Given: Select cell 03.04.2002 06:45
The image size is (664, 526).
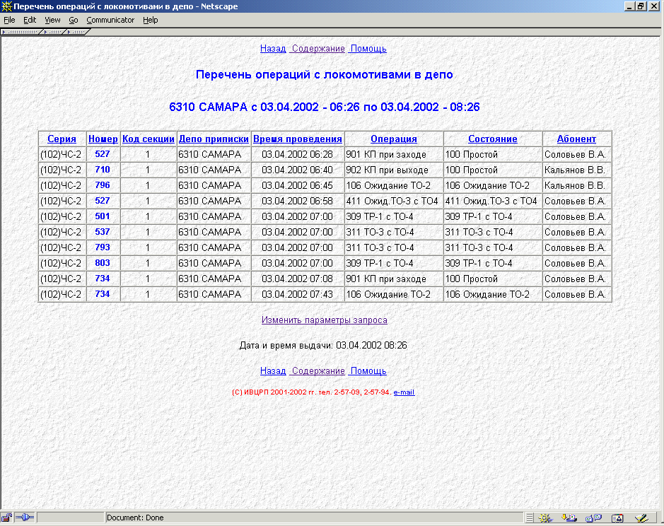Looking at the screenshot, I should pyautogui.click(x=297, y=185).
